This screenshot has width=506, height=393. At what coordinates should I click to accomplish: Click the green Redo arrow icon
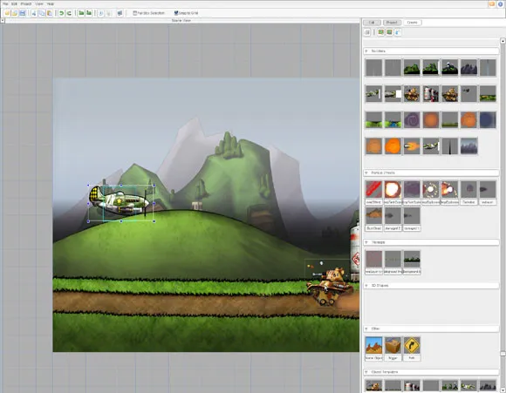pos(69,13)
